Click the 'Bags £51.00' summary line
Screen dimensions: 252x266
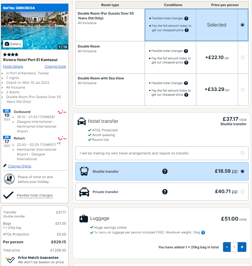point(35,223)
